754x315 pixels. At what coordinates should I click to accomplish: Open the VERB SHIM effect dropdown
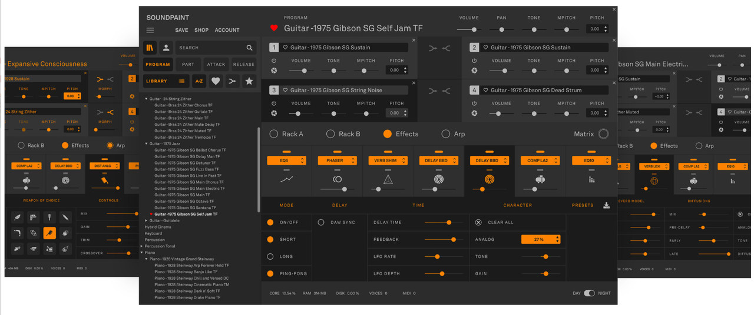pyautogui.click(x=388, y=160)
